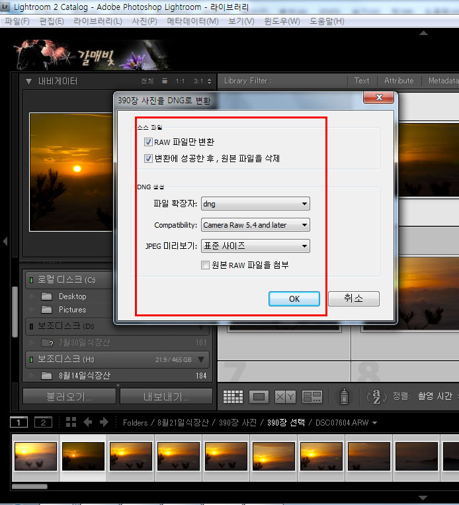459x505 pixels.
Task: Select the Painter spray can tool
Action: click(344, 396)
